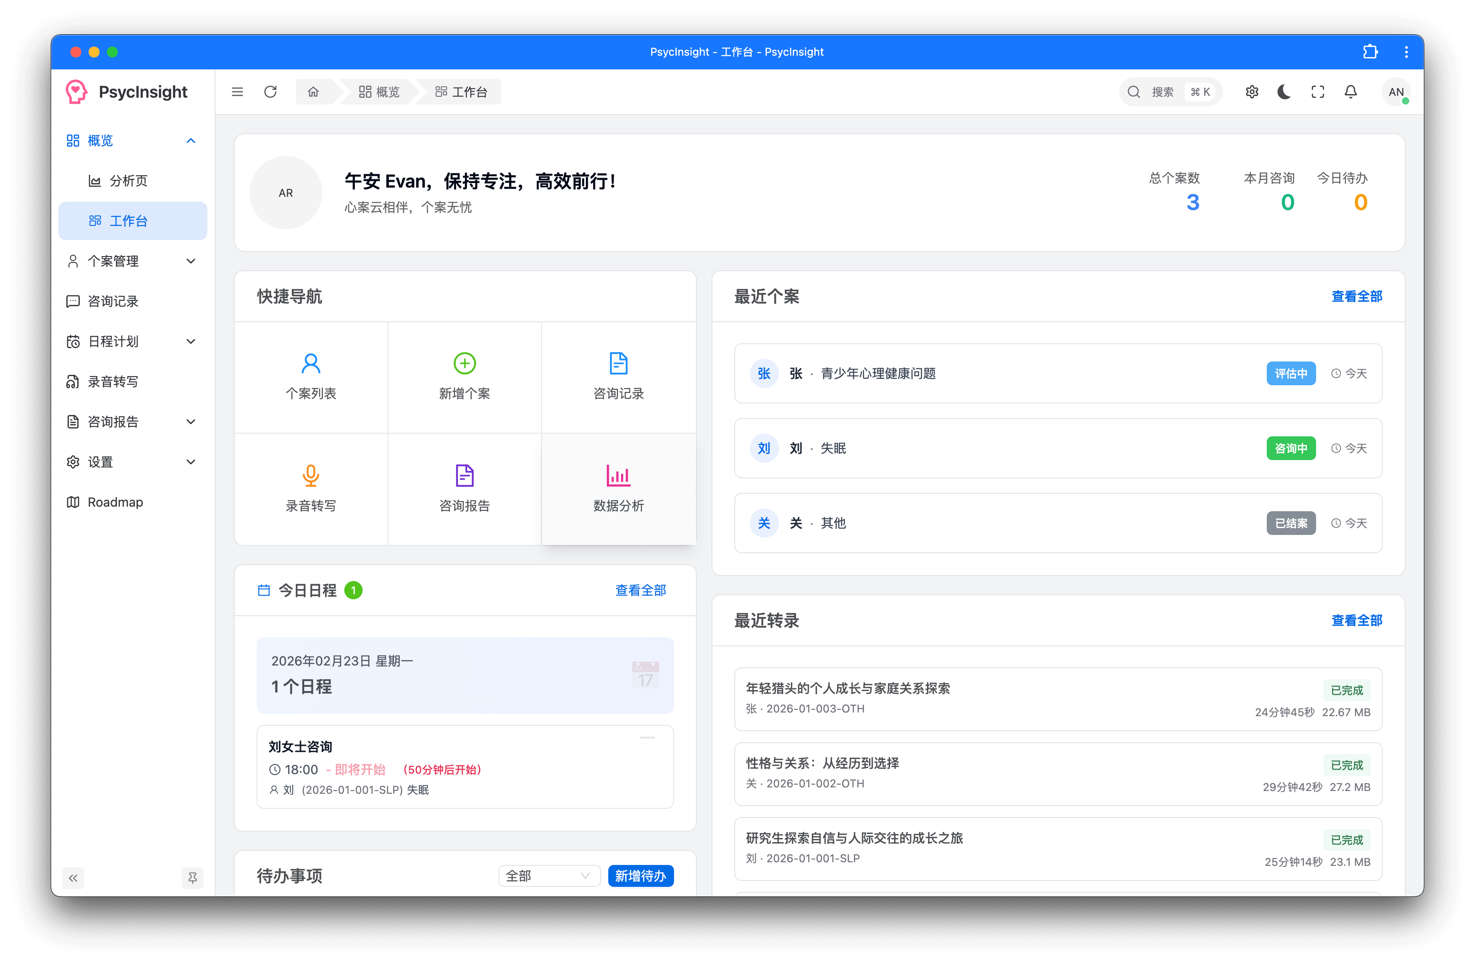1475x964 pixels.
Task: Select the 数据分析 shortcut icon
Action: [x=618, y=476]
